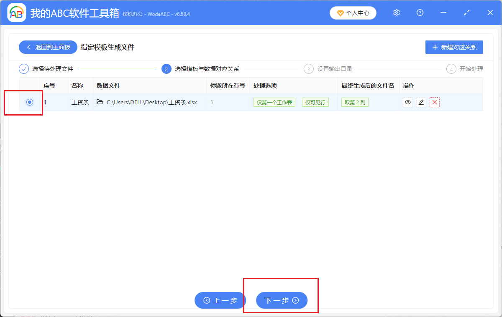Viewport: 502px width, 317px height.
Task: Click 上一步 to go back
Action: click(220, 300)
